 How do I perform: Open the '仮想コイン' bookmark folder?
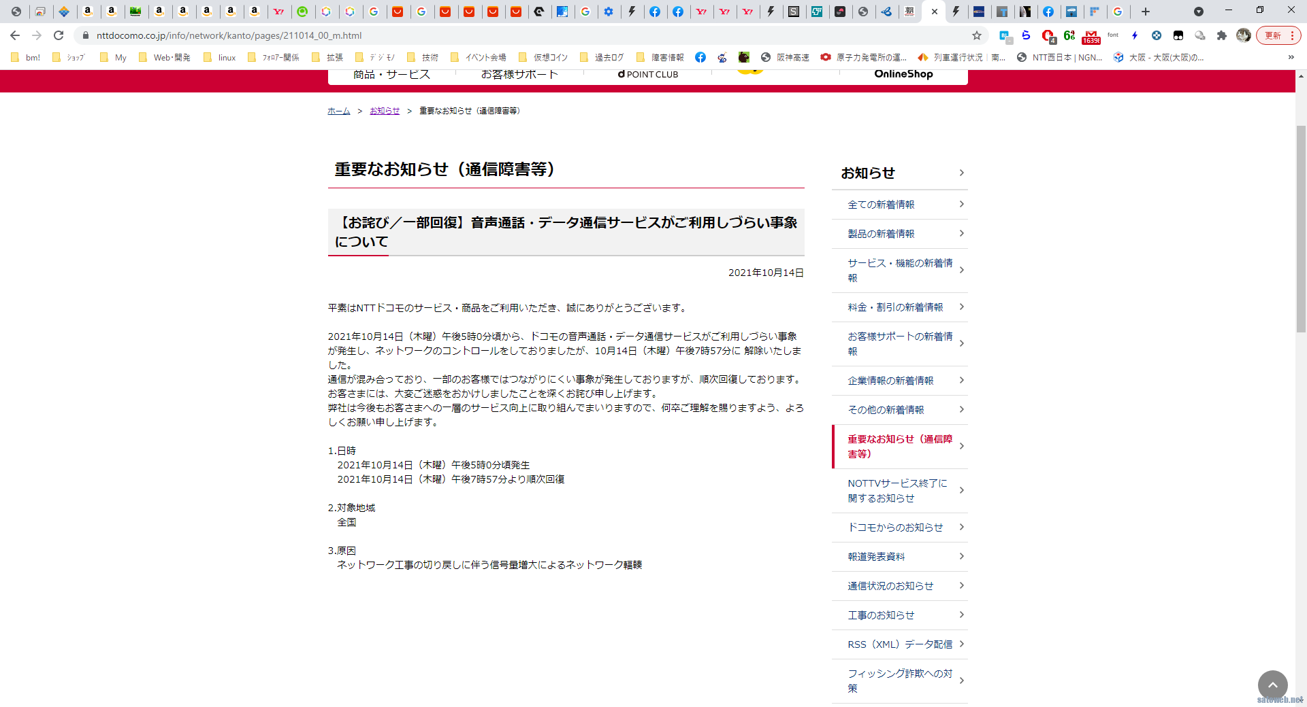(543, 58)
